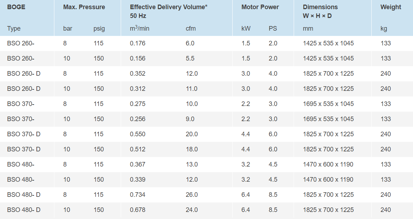
Task: Select the 5.5 cfm value
Action: click(x=190, y=58)
